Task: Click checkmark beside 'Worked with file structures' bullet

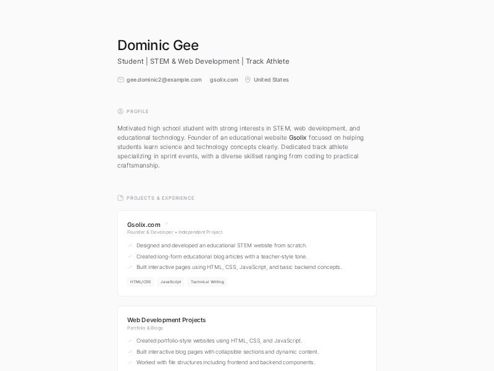Action: 130,362
